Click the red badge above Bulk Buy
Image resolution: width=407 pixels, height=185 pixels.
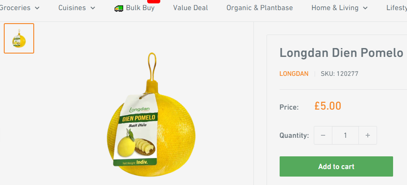click(x=155, y=1)
